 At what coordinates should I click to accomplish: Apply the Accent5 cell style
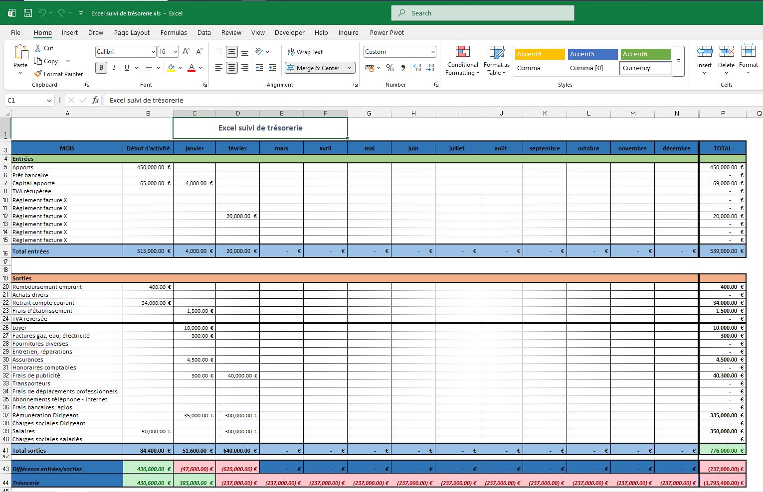tap(592, 54)
